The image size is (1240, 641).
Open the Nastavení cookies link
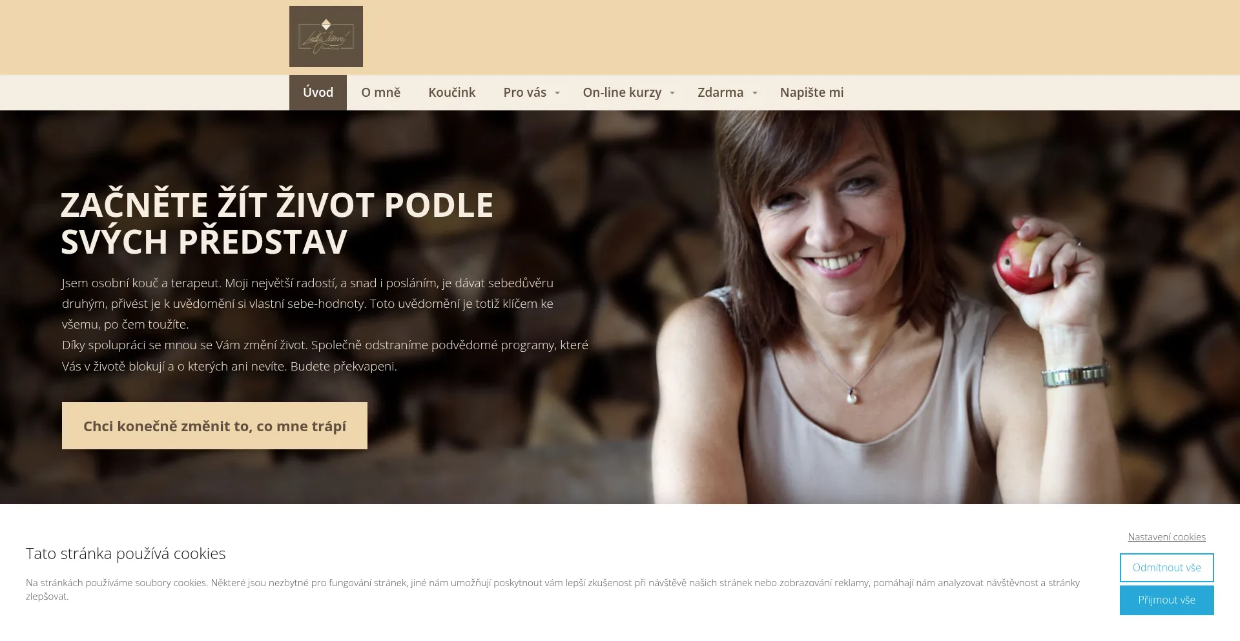1166,536
